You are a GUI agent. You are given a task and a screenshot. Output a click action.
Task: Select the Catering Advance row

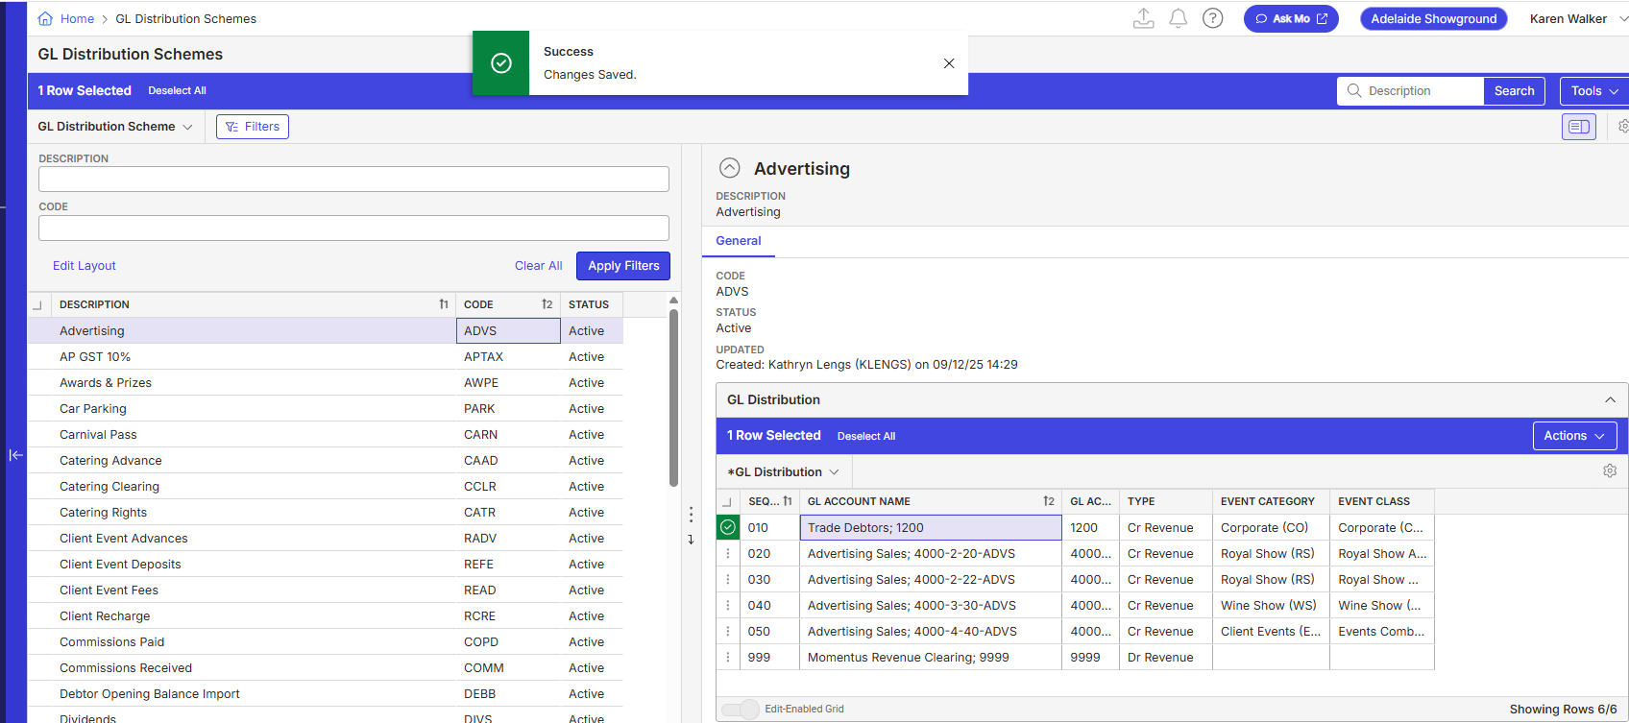(x=326, y=461)
